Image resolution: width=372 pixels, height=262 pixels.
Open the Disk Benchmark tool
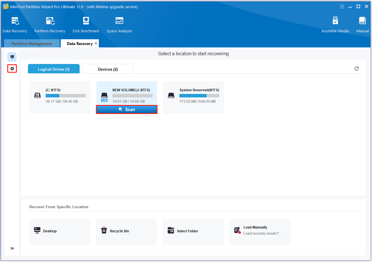86,25
